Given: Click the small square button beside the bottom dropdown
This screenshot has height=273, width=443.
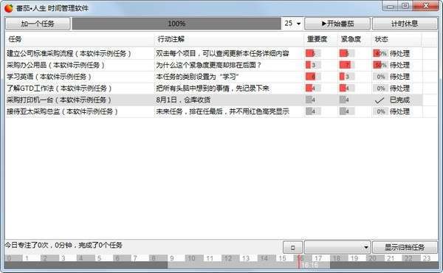Looking at the screenshot, I should 292,248.
